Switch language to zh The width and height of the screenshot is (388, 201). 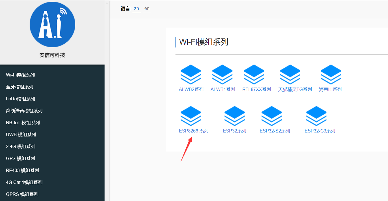(136, 9)
